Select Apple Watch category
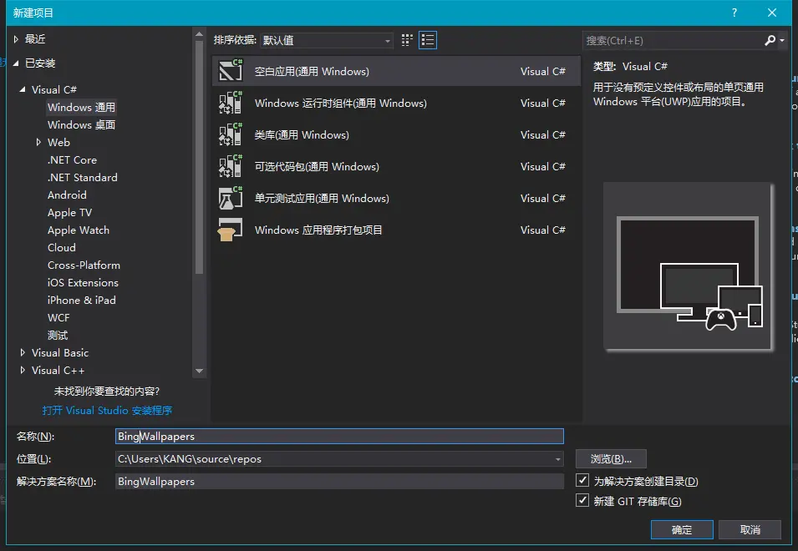The image size is (798, 551). (x=79, y=230)
